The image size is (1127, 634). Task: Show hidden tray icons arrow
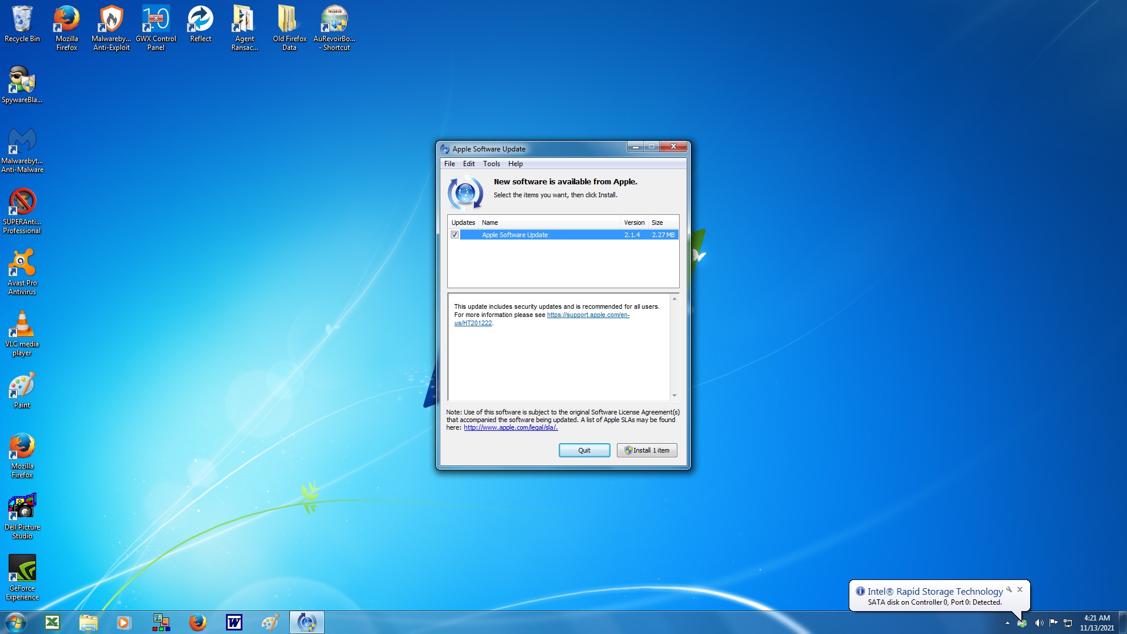1007,623
